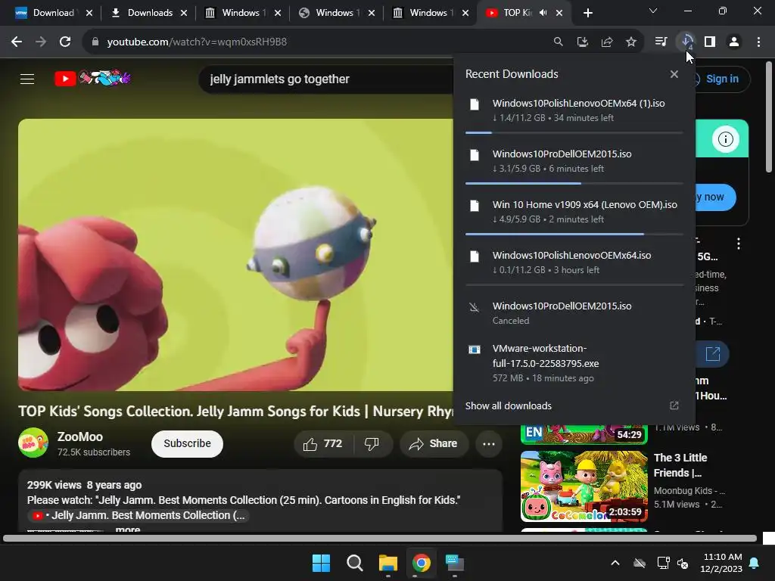Image resolution: width=775 pixels, height=581 pixels.
Task: Open the three-dot menu on sidebar video
Action: [739, 243]
